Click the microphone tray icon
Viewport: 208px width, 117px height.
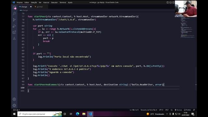point(173,114)
